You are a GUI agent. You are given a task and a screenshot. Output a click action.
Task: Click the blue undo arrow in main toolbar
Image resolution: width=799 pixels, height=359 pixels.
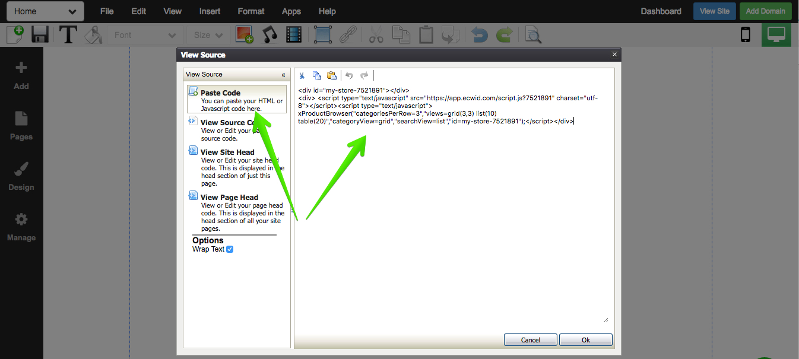tap(480, 34)
